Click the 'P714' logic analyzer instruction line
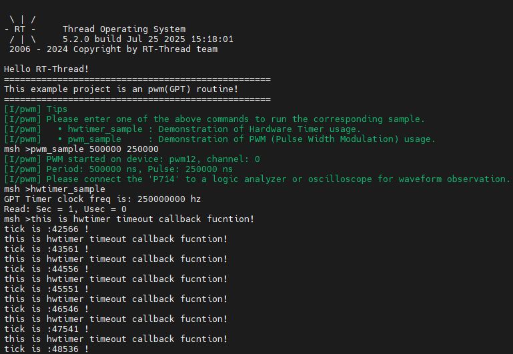The width and height of the screenshot is (513, 354). pyautogui.click(x=257, y=179)
